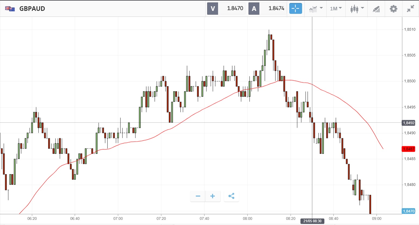Open the chart indicators dropdown
The height and width of the screenshot is (225, 419).
point(316,9)
